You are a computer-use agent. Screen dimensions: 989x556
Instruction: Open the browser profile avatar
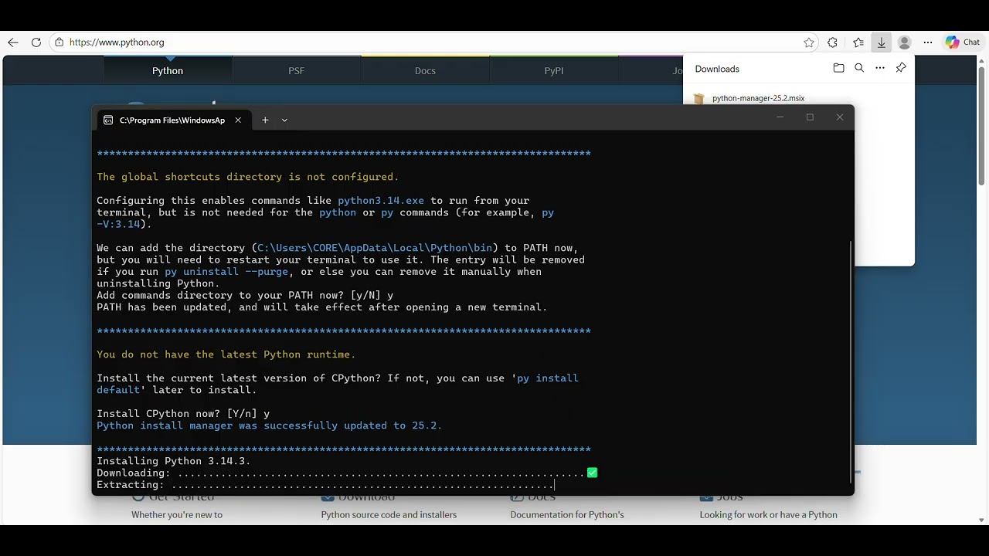coord(904,42)
